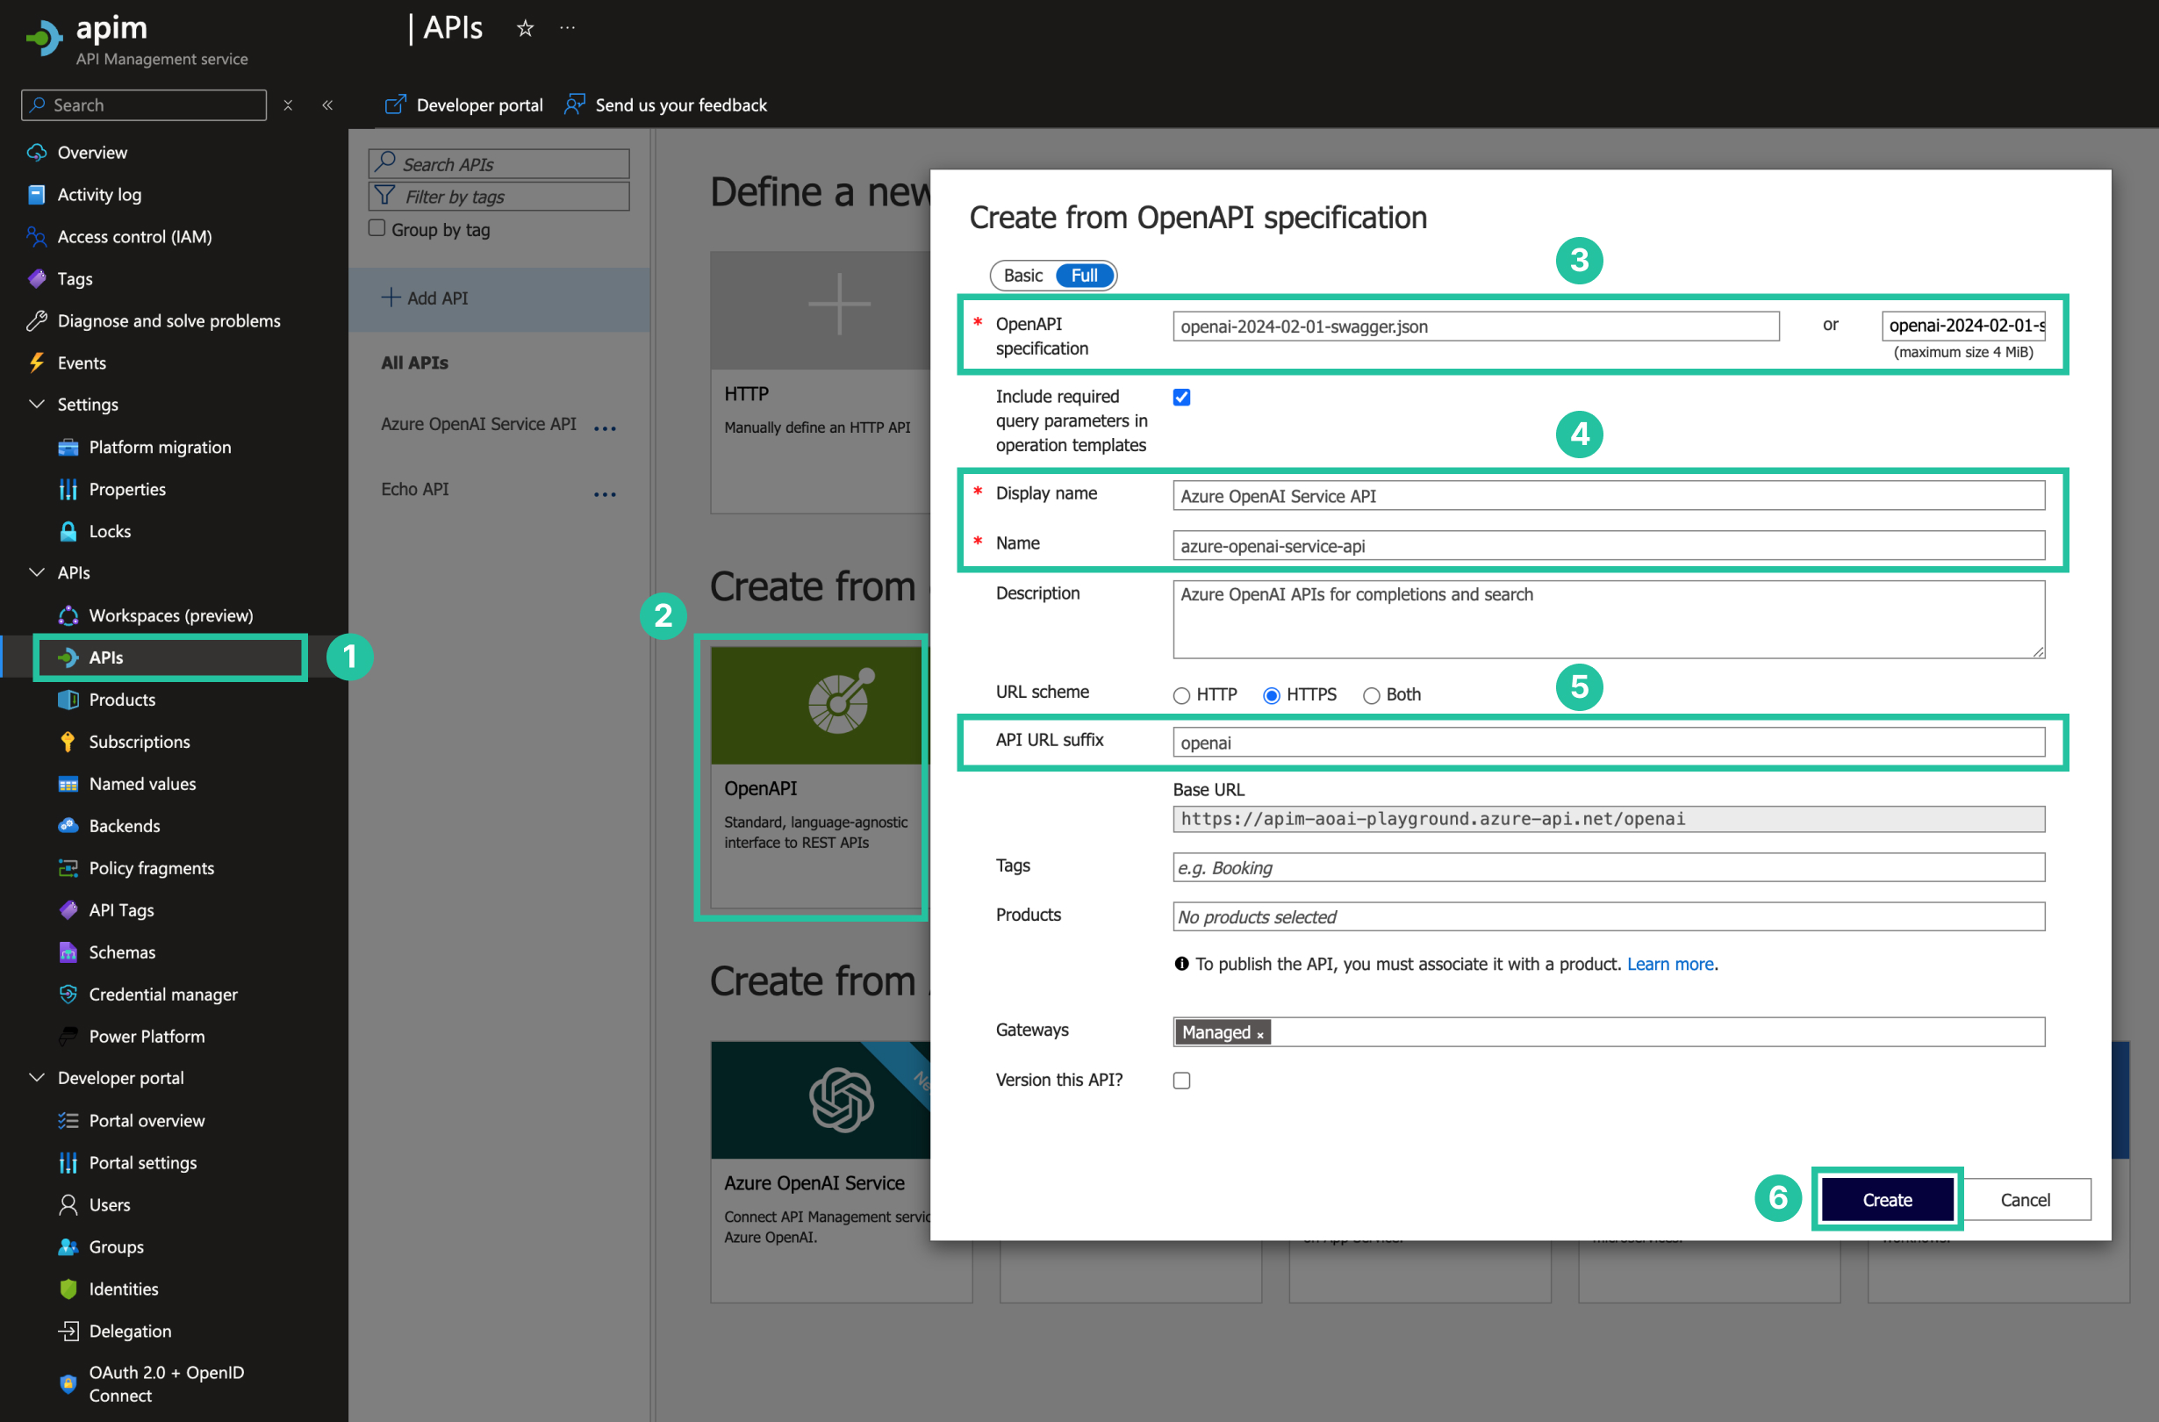Favorite the APIs page with star icon
Screen dimensions: 2159x1422
pyautogui.click(x=525, y=28)
